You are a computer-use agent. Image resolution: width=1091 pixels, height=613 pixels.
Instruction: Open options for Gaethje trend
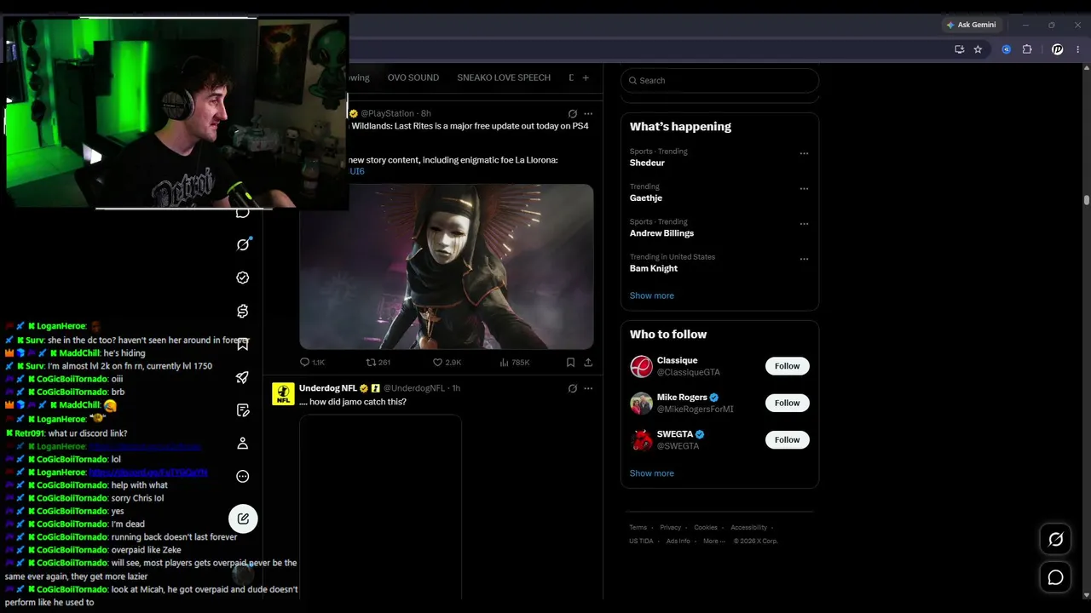(x=804, y=189)
